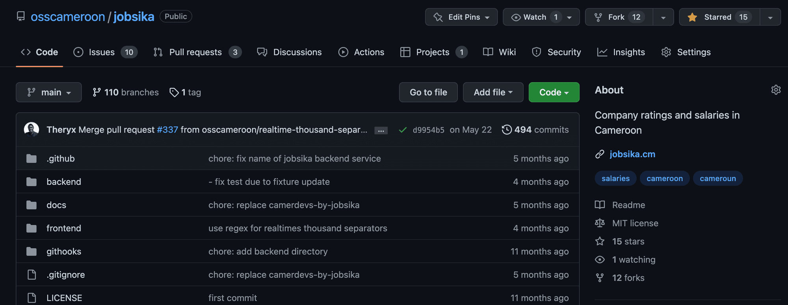Open the LICENSE file
The width and height of the screenshot is (788, 305).
click(x=64, y=298)
